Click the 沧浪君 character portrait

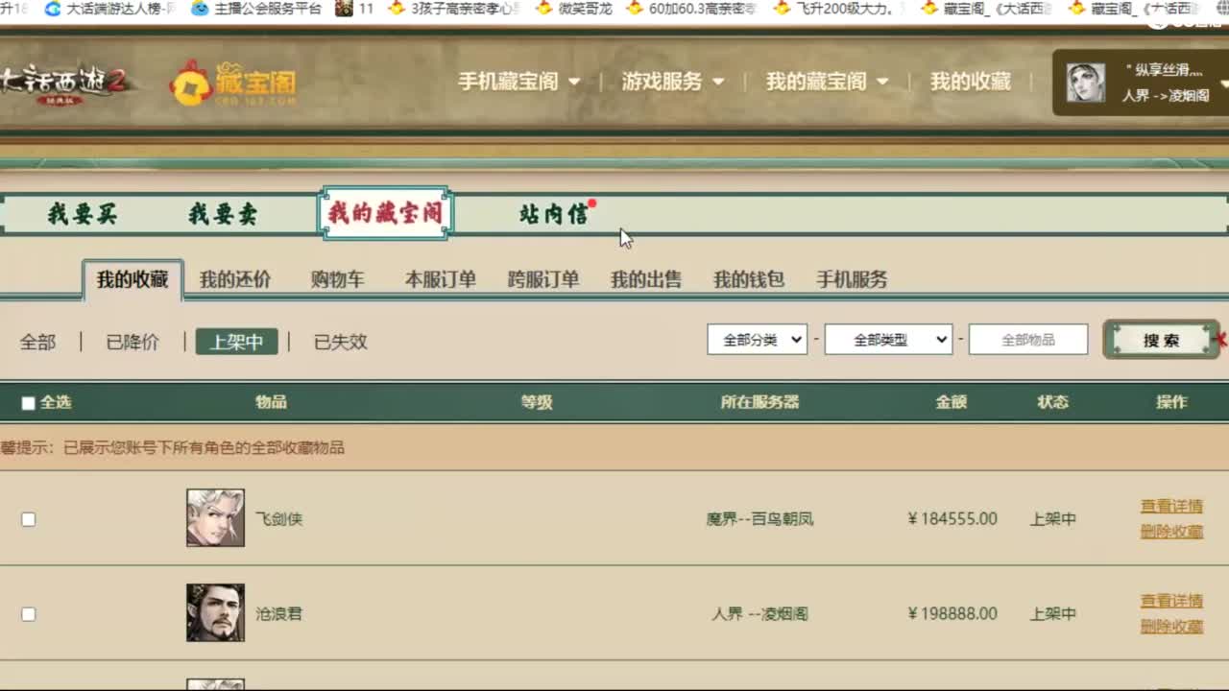click(x=215, y=612)
